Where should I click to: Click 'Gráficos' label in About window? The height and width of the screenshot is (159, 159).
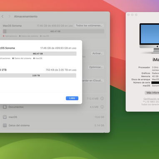146,73
